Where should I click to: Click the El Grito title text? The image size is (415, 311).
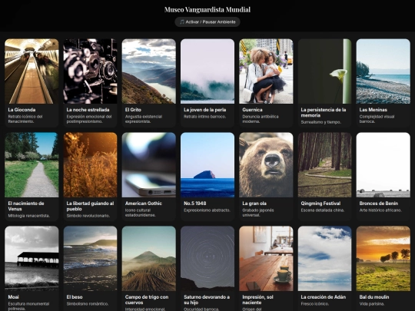[133, 110]
